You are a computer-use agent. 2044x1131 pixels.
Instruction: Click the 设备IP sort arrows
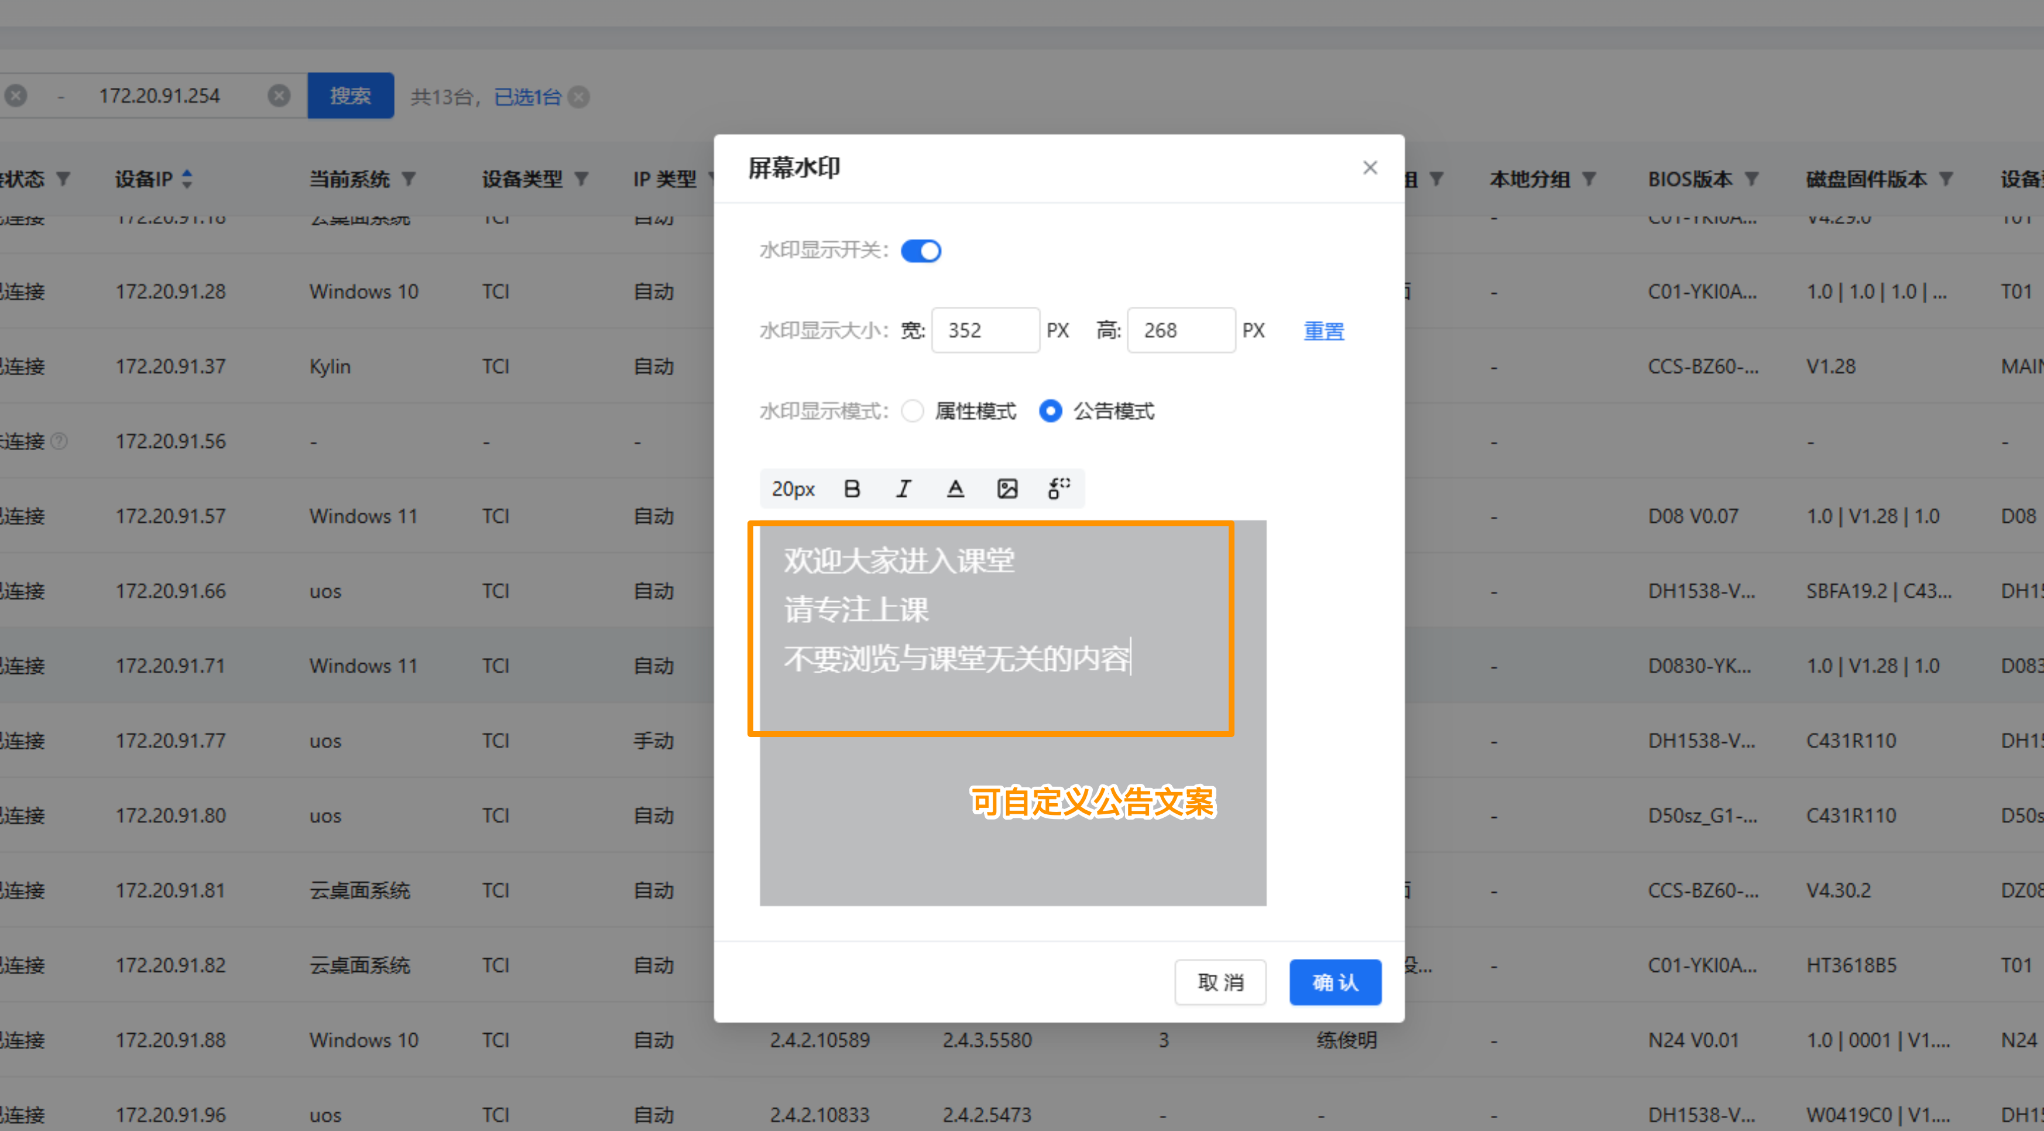pos(187,179)
